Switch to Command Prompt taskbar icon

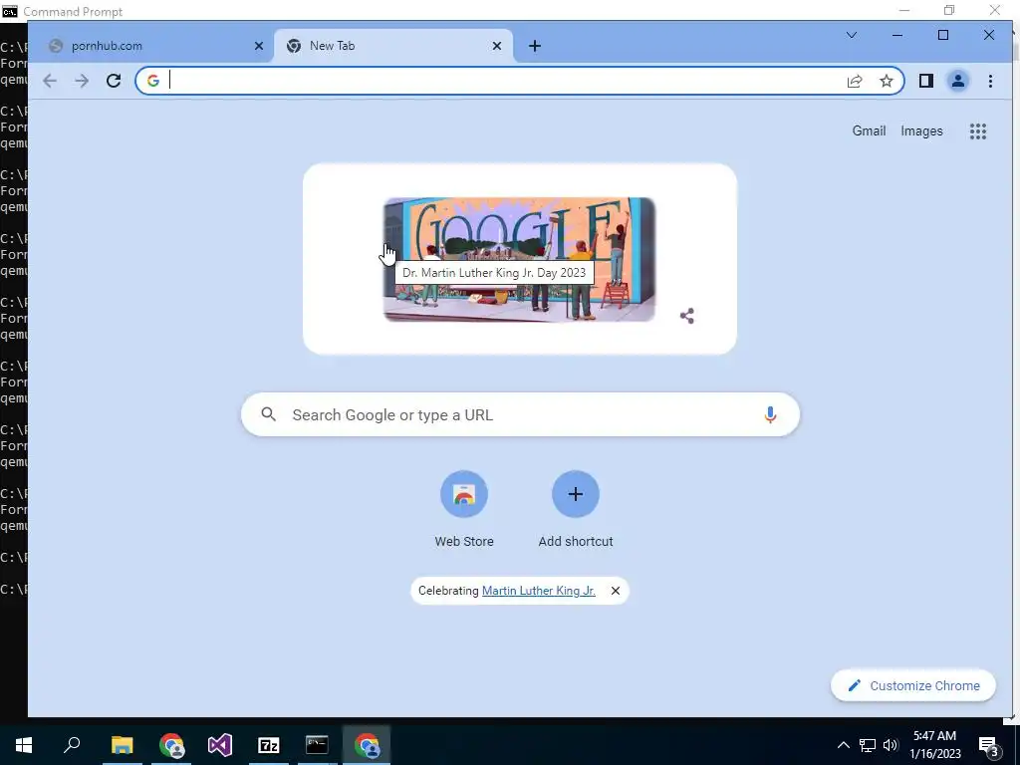317,745
